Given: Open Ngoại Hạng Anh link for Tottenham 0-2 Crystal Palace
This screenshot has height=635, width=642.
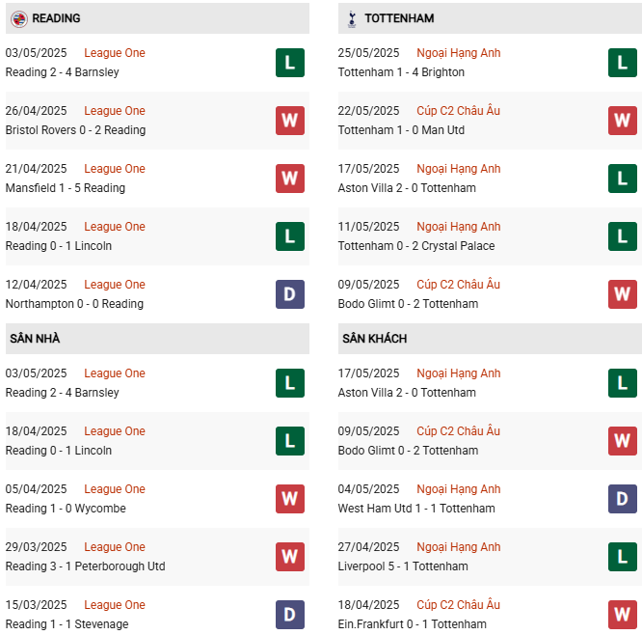Looking at the screenshot, I should pos(458,227).
